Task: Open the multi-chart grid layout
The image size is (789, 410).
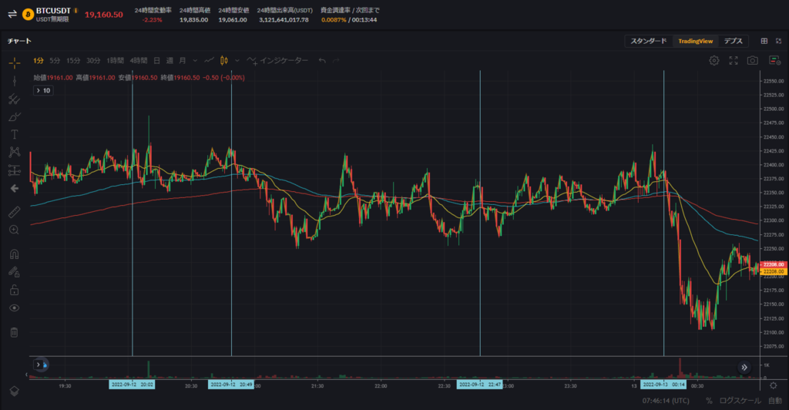Action: pyautogui.click(x=764, y=41)
